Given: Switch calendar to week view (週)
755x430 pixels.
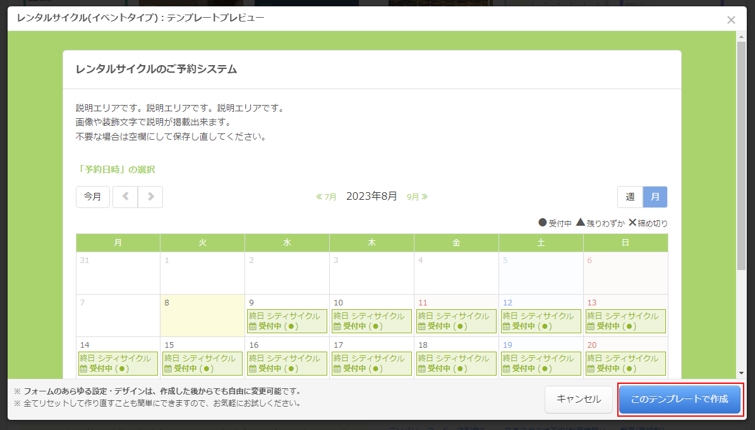Looking at the screenshot, I should pos(630,197).
